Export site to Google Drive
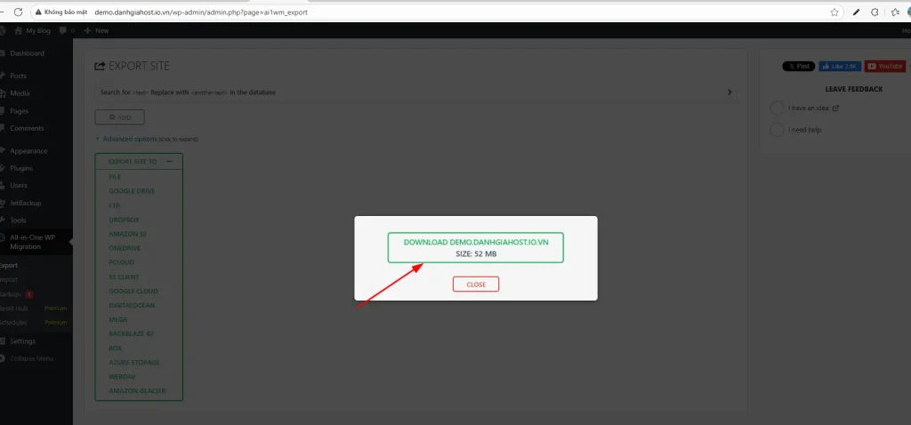 pyautogui.click(x=132, y=191)
